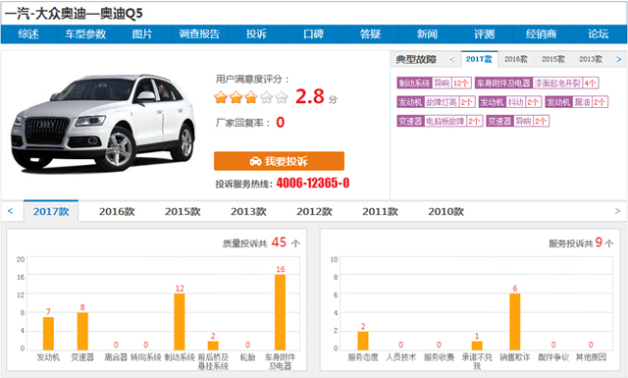
Task: Open the 发动机 故障灯亮 fault tag
Action: pos(436,102)
